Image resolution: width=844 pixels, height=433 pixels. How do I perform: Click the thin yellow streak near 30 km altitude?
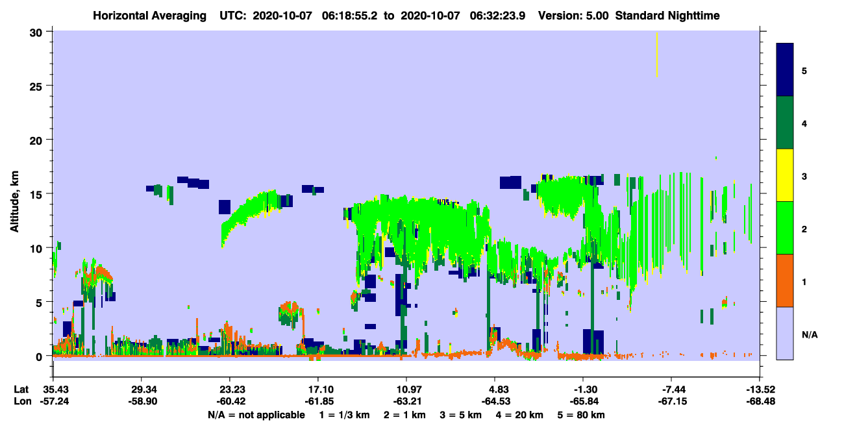pyautogui.click(x=657, y=55)
